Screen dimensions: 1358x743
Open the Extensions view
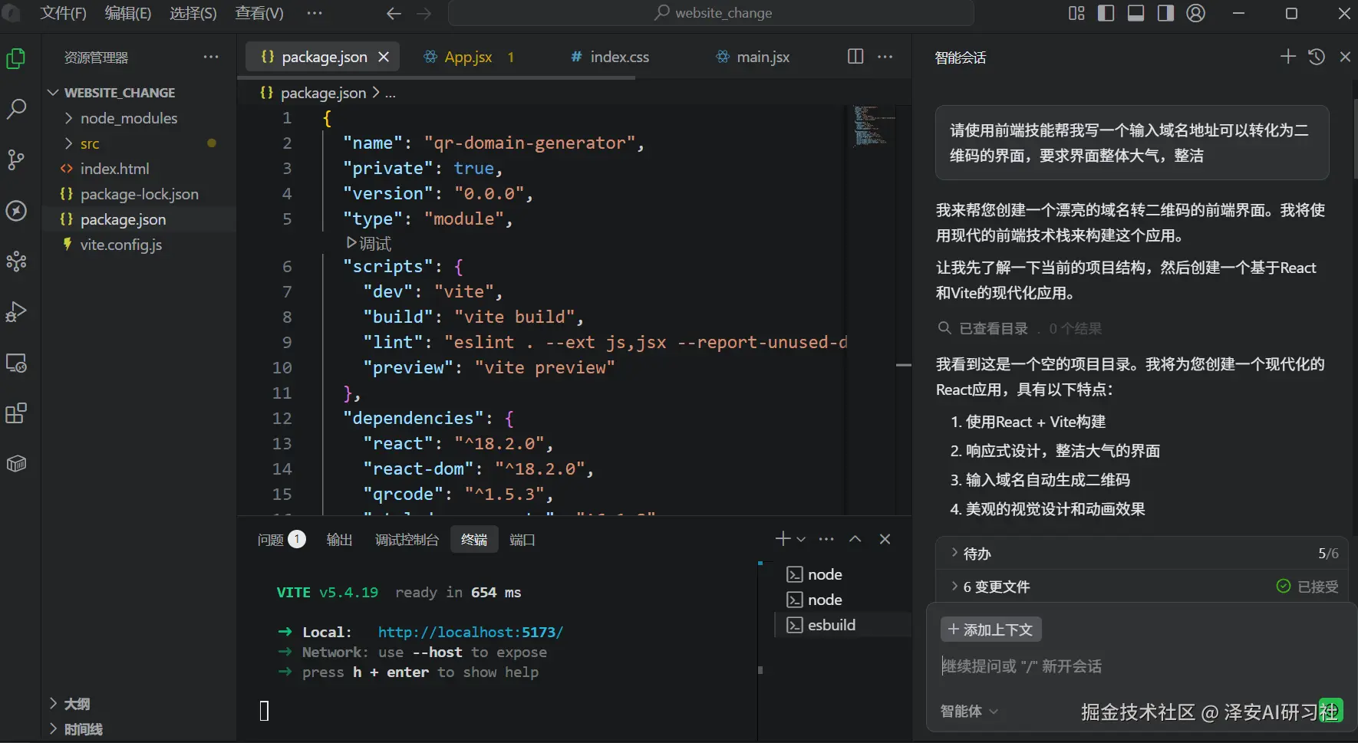[x=16, y=413]
